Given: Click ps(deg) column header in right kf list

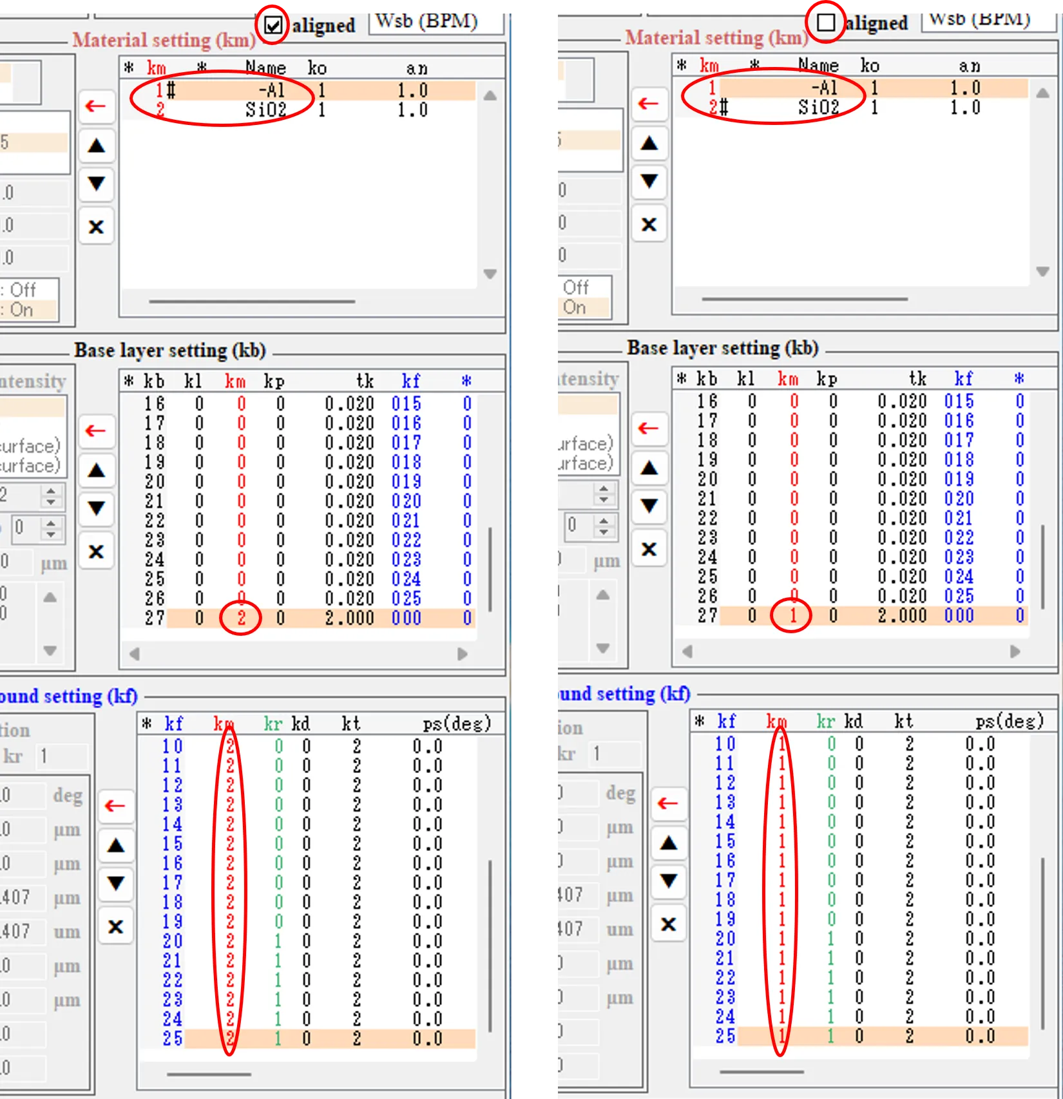Looking at the screenshot, I should pyautogui.click(x=1010, y=721).
